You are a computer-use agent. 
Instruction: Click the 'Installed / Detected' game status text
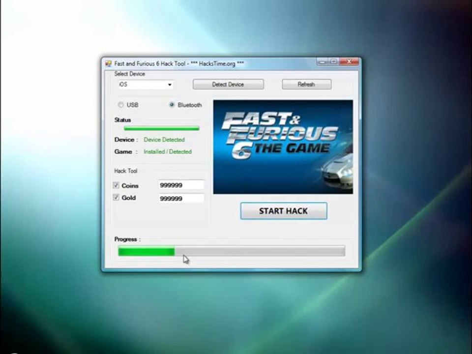tap(167, 152)
